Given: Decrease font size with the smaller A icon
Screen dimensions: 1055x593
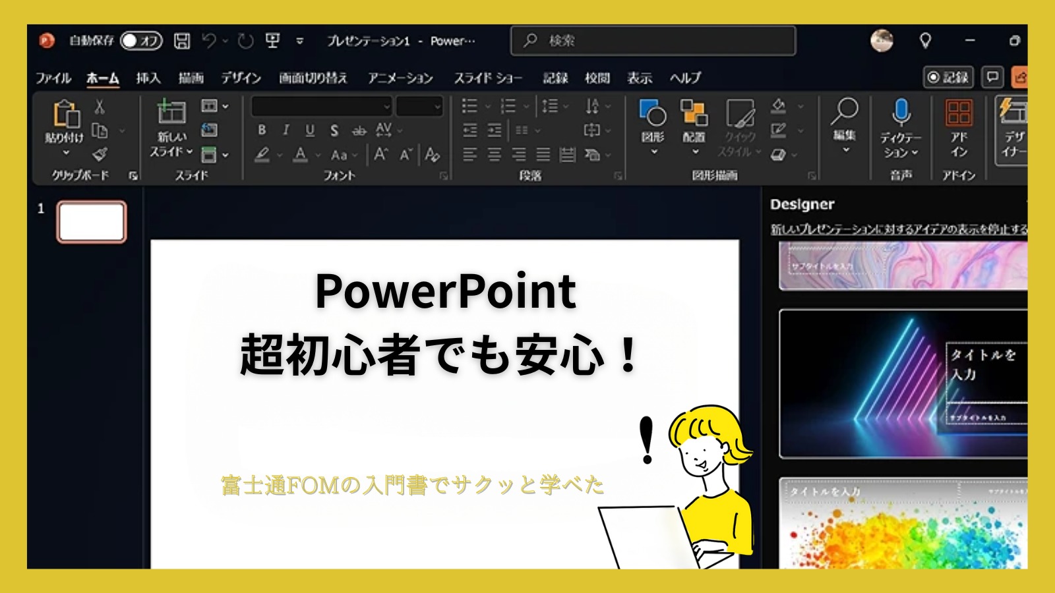Looking at the screenshot, I should pos(406,155).
